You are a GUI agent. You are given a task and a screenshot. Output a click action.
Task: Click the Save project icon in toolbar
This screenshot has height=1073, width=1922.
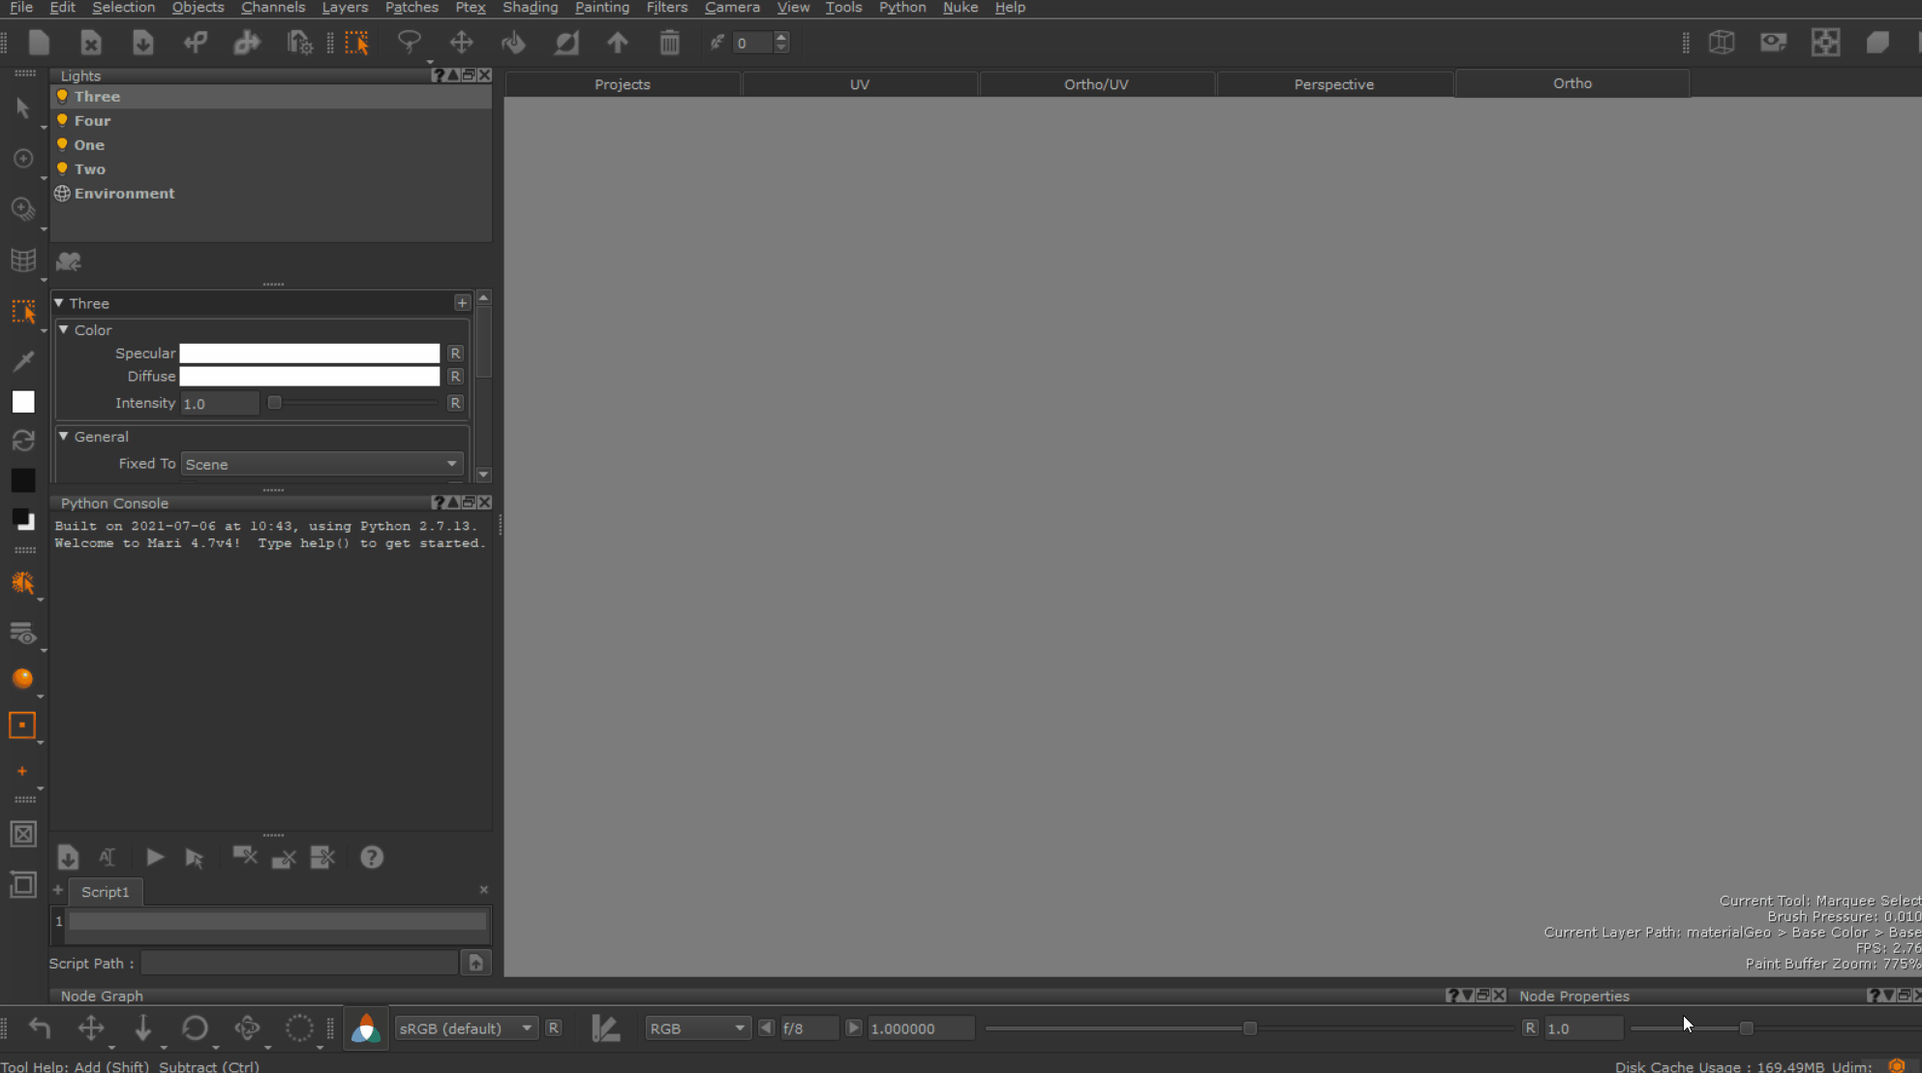pos(143,43)
